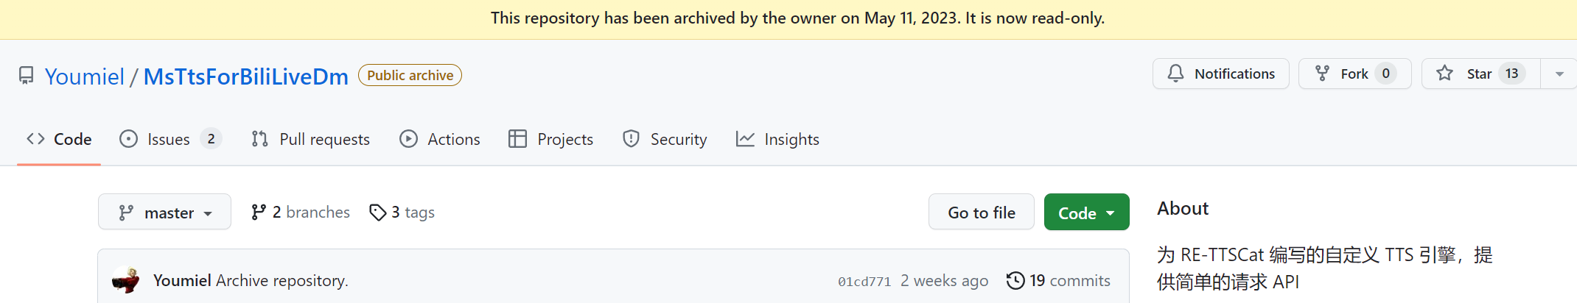Screen dimensions: 1577x303
Task: Open the master branch selector dropdown
Action: point(164,213)
